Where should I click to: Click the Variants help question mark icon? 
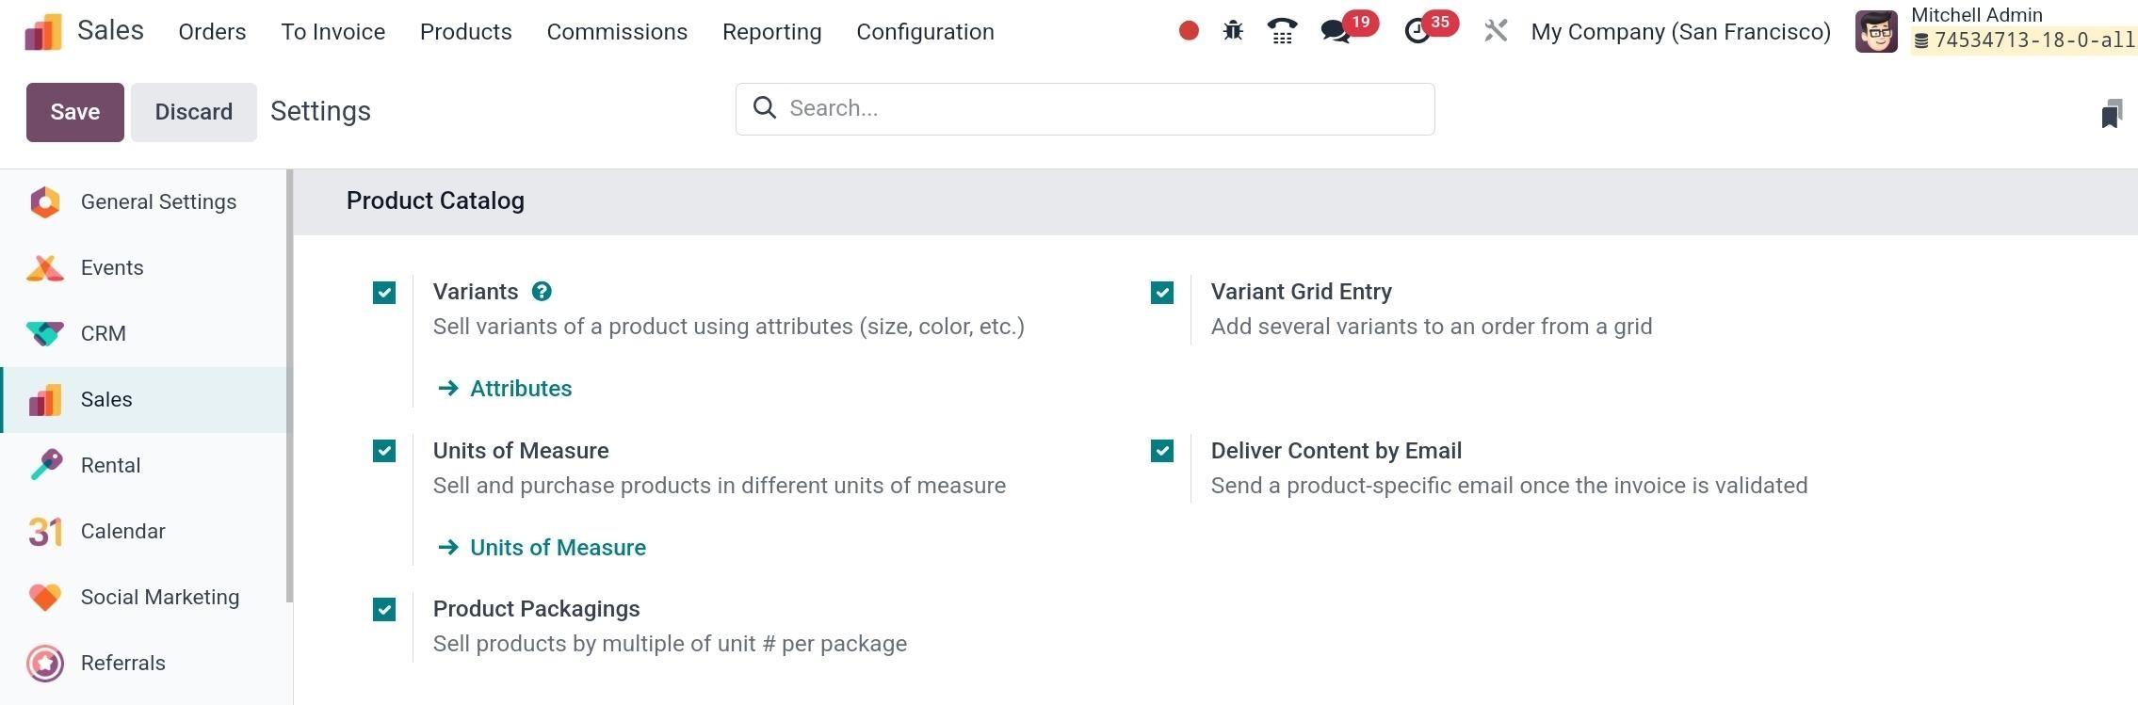coord(542,292)
